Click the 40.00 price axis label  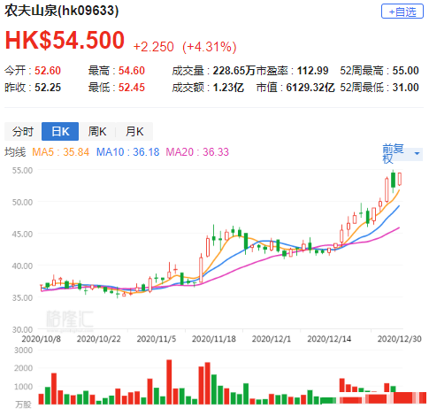[x=22, y=266]
